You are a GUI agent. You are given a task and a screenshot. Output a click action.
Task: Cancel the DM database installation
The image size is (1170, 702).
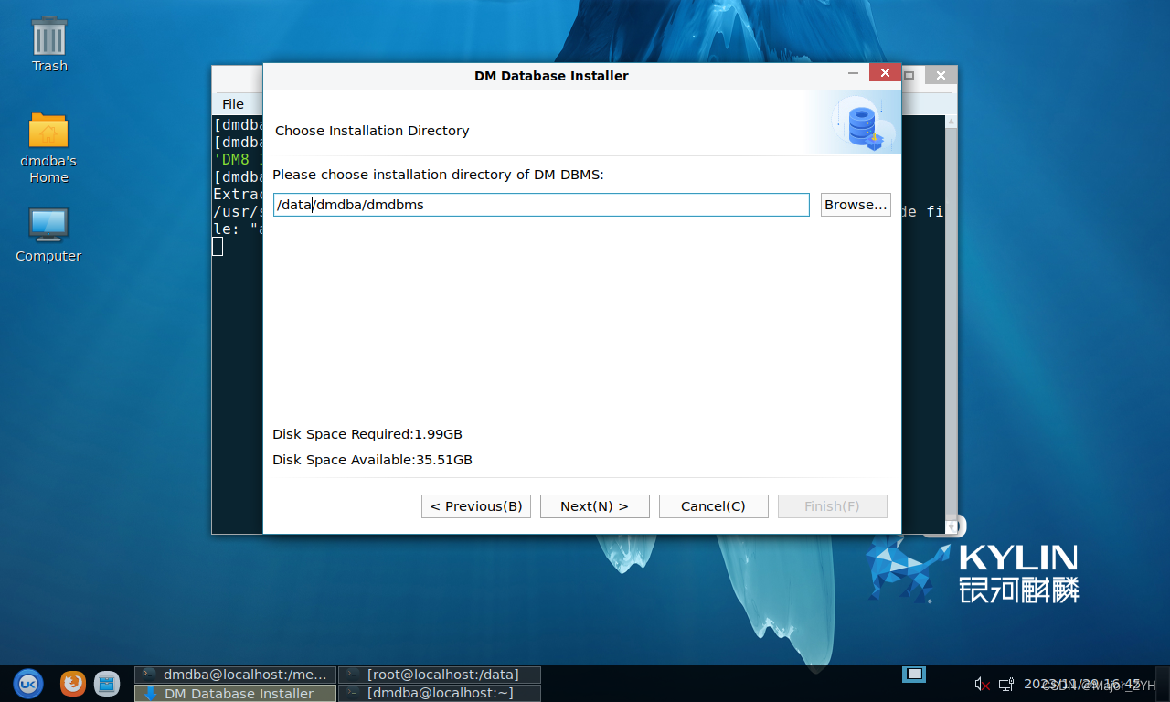click(x=713, y=506)
